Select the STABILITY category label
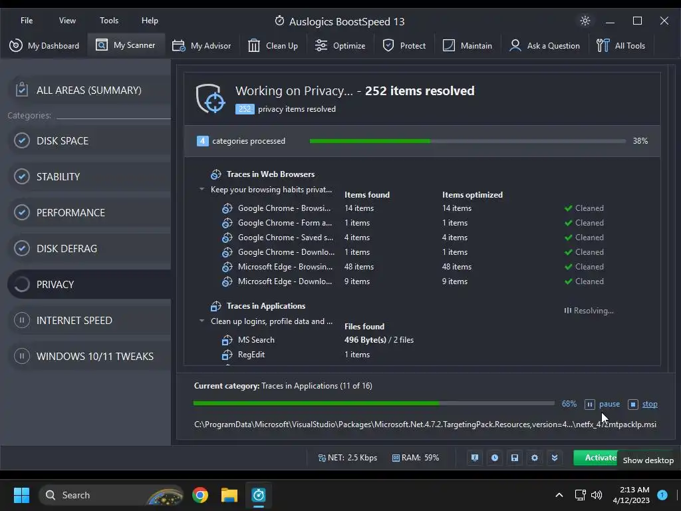 [x=59, y=177]
